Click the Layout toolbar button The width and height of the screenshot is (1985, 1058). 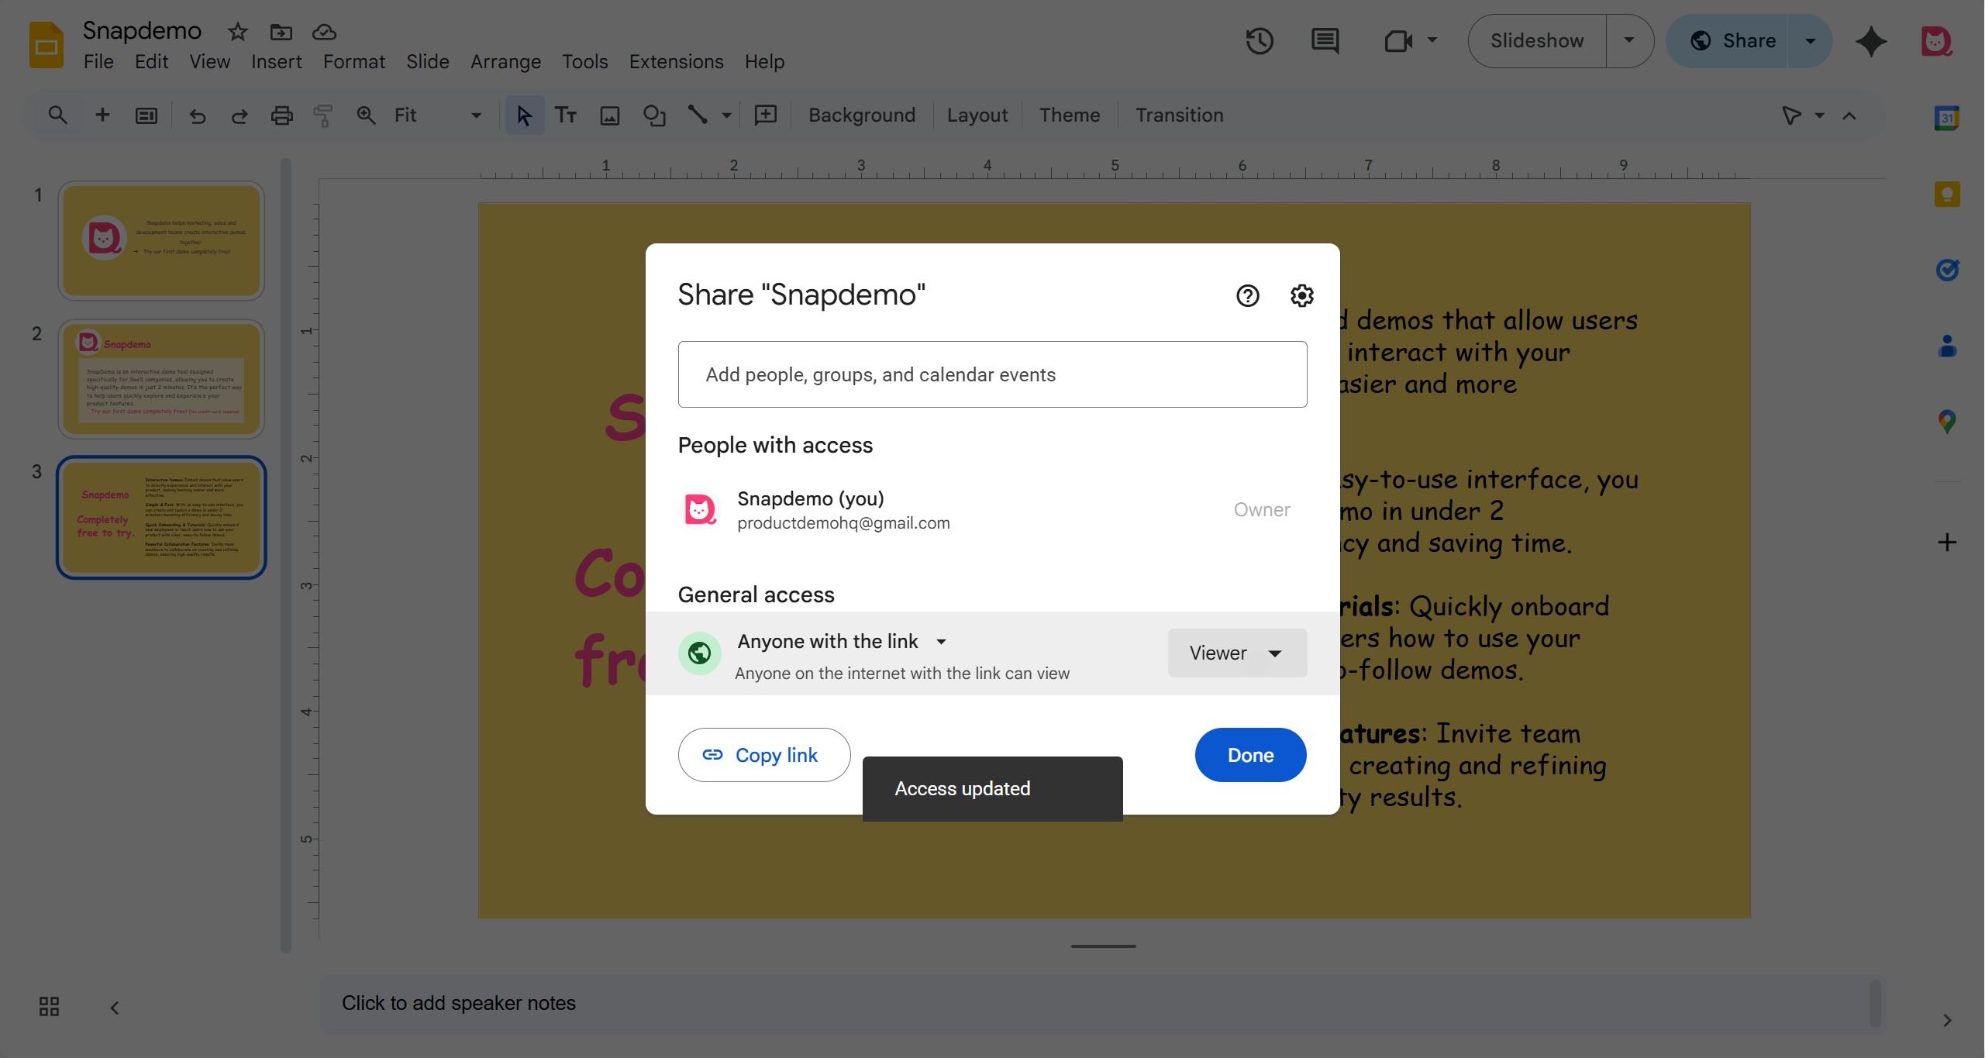click(x=977, y=115)
